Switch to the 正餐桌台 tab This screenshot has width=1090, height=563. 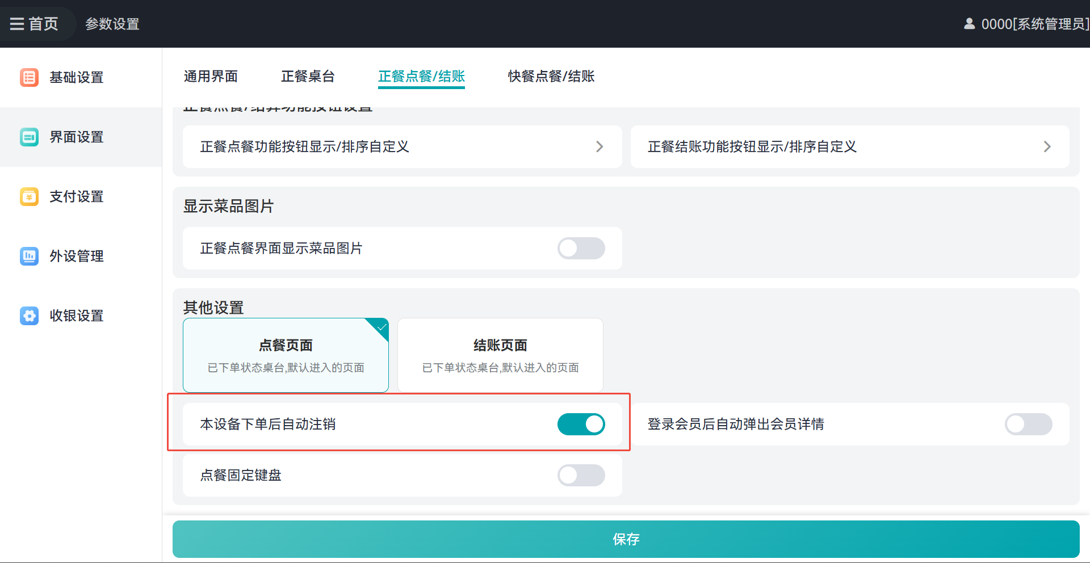tap(308, 76)
